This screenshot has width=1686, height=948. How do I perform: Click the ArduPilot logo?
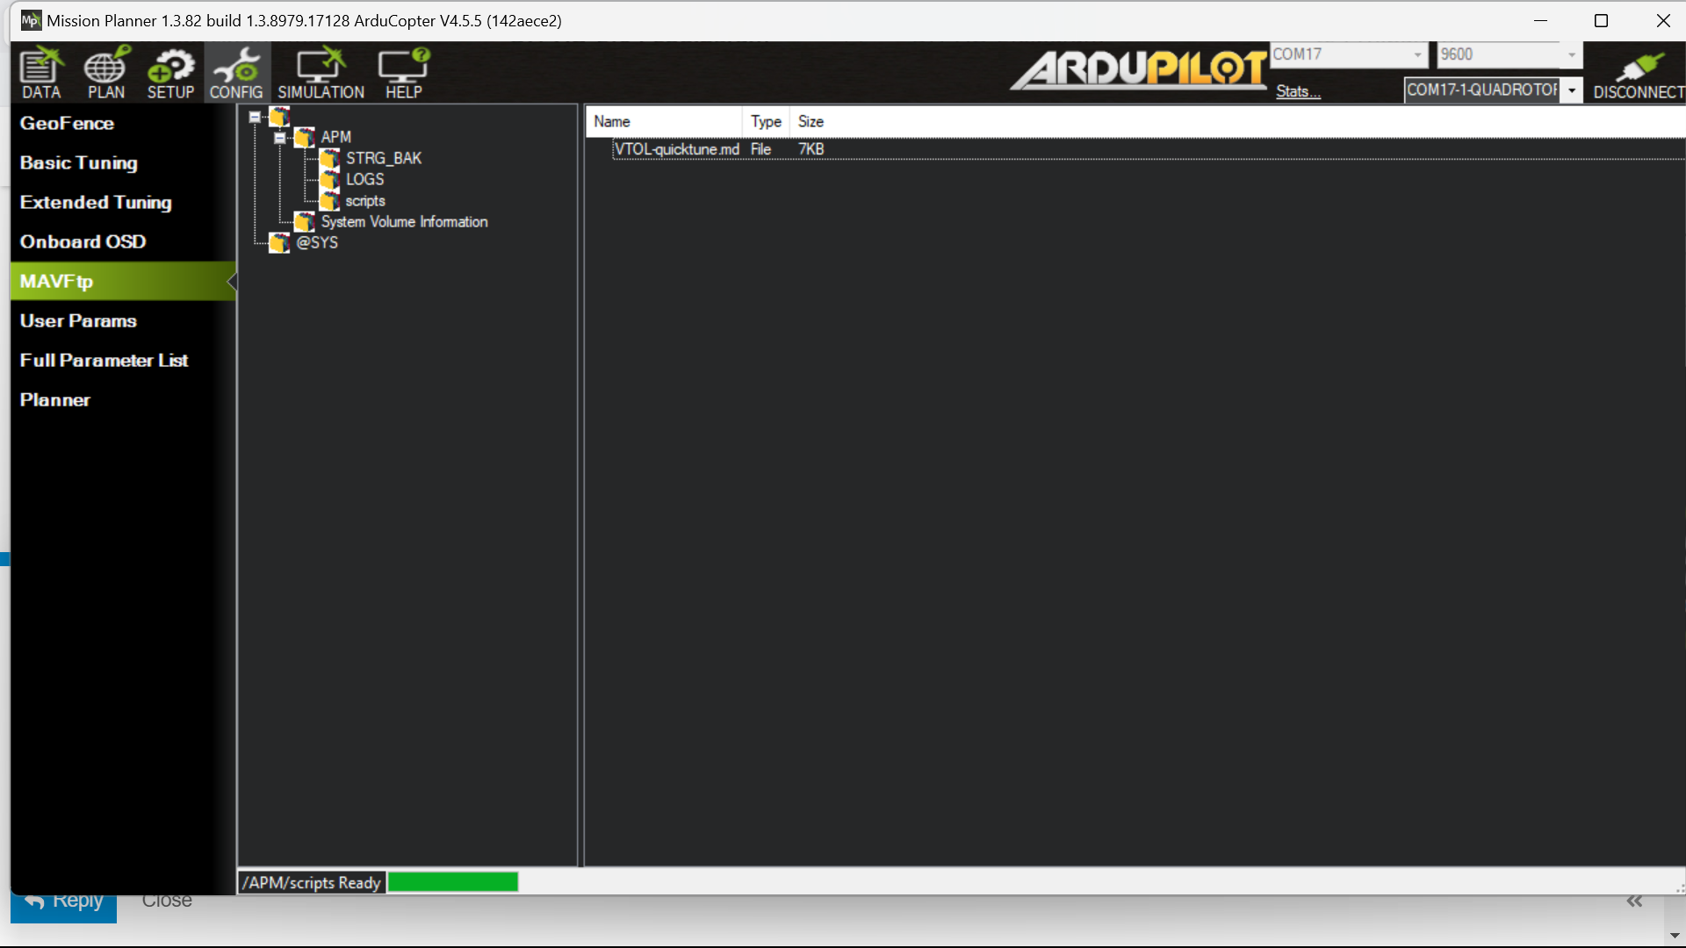pyautogui.click(x=1139, y=69)
